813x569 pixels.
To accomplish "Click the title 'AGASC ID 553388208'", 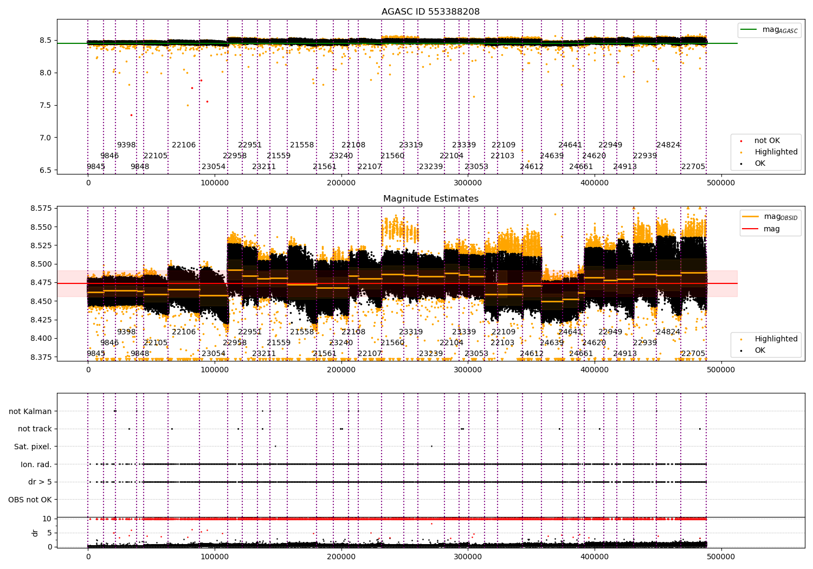I will point(430,12).
